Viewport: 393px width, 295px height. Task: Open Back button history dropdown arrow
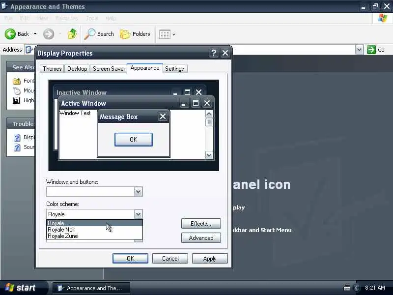pos(35,34)
